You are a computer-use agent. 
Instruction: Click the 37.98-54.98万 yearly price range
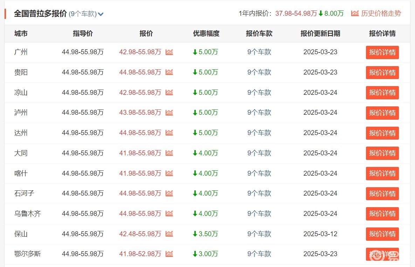point(296,14)
